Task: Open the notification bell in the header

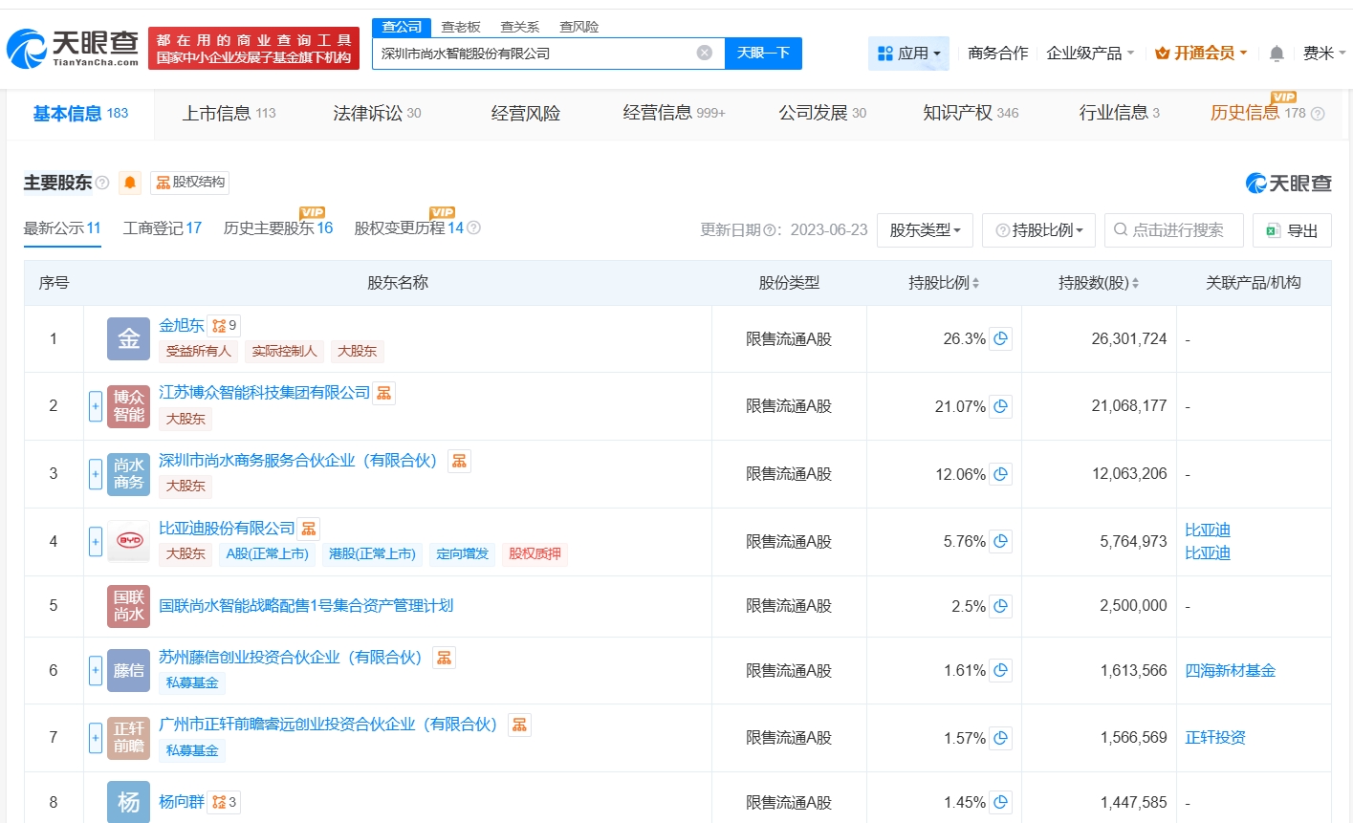Action: pyautogui.click(x=1277, y=54)
